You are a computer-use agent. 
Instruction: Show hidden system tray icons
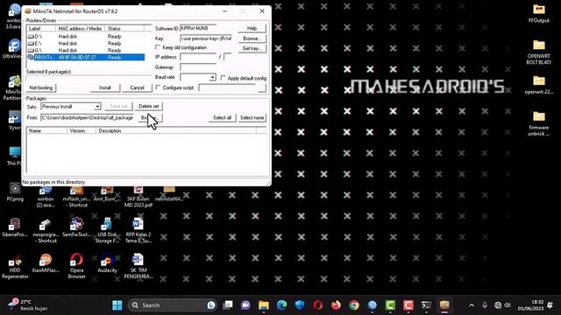472,305
